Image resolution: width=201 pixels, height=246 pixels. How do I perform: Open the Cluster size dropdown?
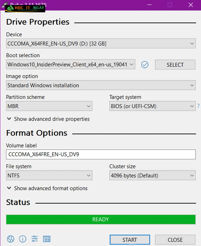[x=153, y=175]
